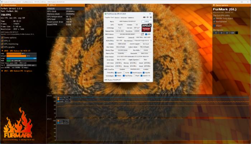Switch to the Validation tab in GPU-Z
This screenshot has width=251, height=144.
[131, 18]
